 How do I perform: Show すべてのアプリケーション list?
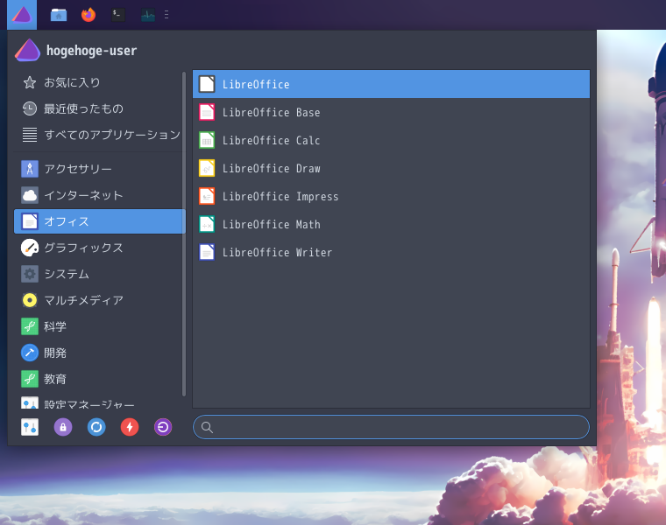tap(98, 135)
